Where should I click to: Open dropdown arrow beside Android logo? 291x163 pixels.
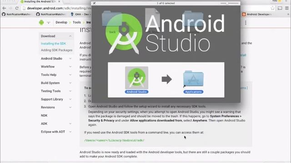click(x=49, y=23)
